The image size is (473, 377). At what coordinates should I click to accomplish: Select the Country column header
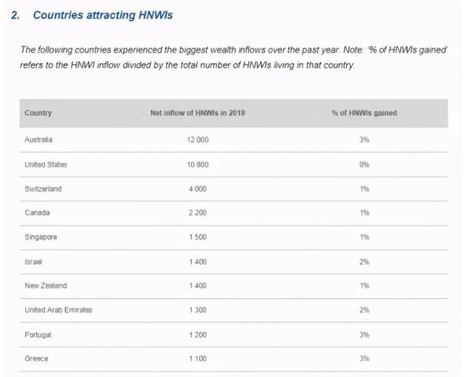point(38,113)
